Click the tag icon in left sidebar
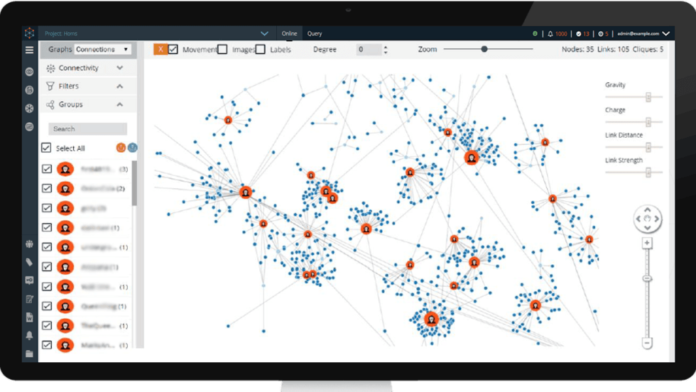This screenshot has width=696, height=392. pyautogui.click(x=29, y=262)
